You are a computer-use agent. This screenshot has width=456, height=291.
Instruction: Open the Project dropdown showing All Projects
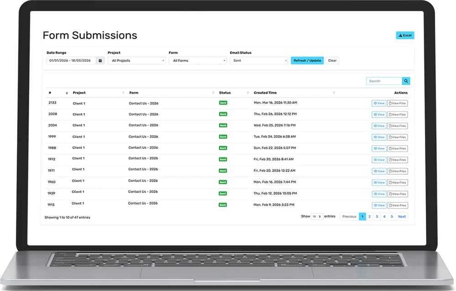(x=137, y=61)
